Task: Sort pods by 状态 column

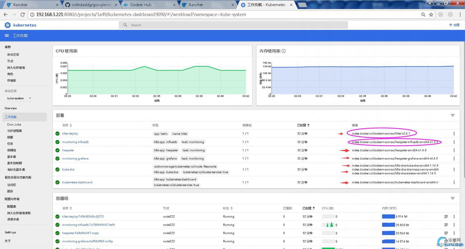Action: click(x=228, y=208)
